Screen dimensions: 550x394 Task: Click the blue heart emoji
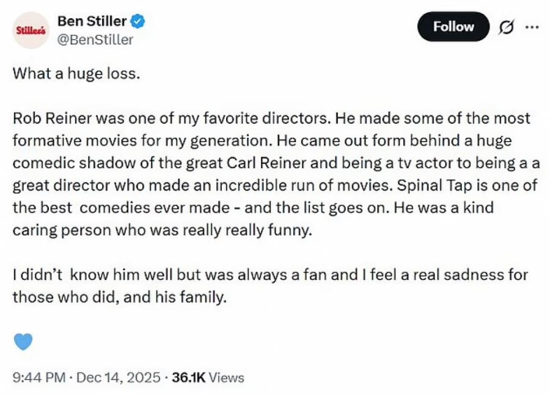23,342
